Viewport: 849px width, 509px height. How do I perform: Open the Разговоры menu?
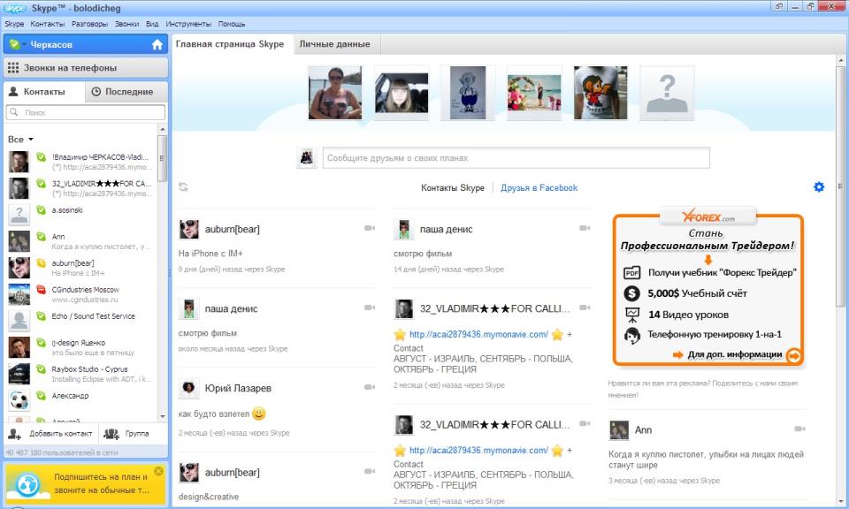pos(89,24)
